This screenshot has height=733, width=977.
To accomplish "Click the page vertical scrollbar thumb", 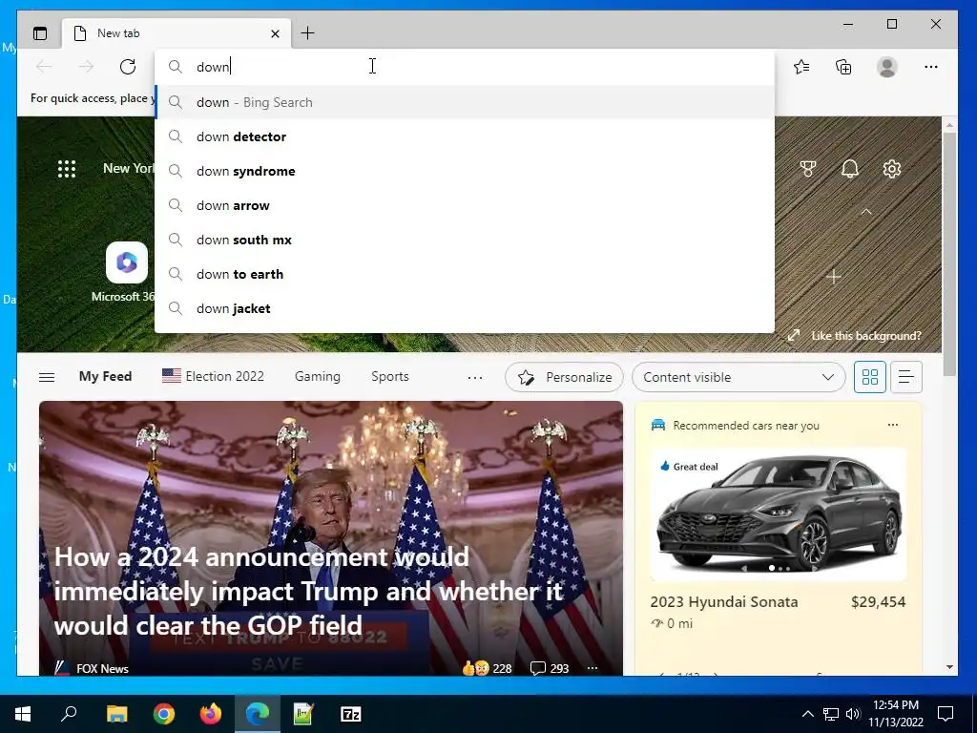I will [x=949, y=254].
